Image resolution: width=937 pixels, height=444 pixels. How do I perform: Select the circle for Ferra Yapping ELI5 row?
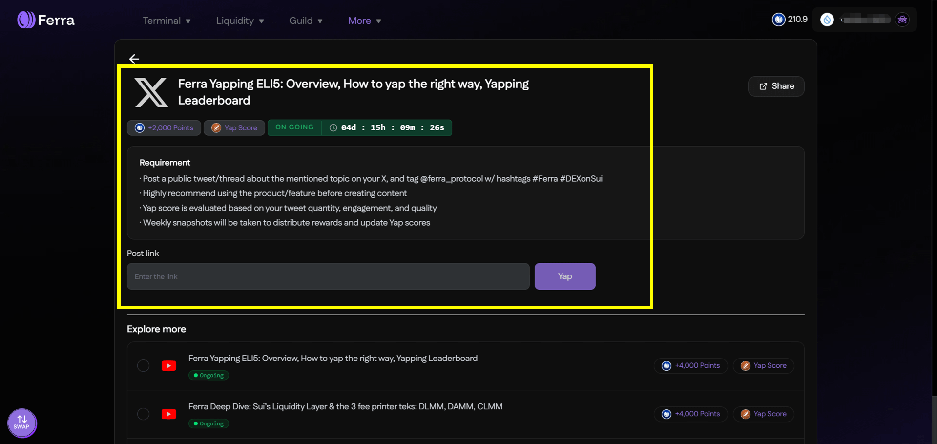pos(143,366)
